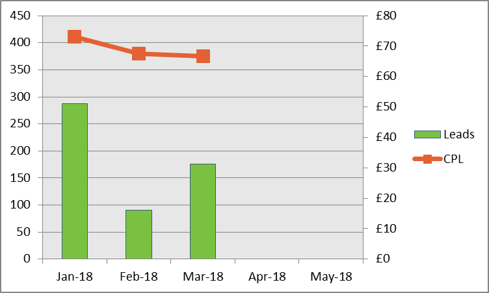
Task: Click the Jan-18 axis label
Action: [x=75, y=277]
